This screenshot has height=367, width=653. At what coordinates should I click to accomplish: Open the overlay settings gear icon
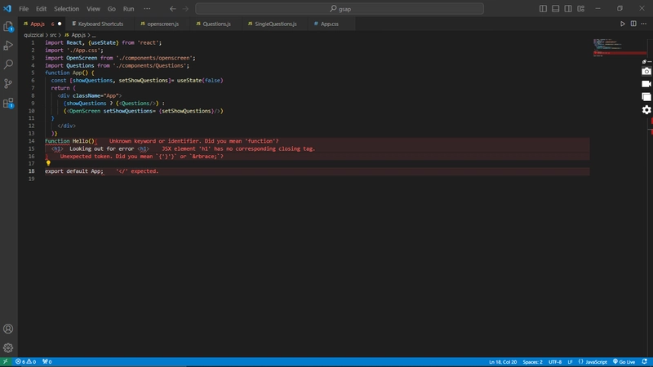(x=646, y=110)
